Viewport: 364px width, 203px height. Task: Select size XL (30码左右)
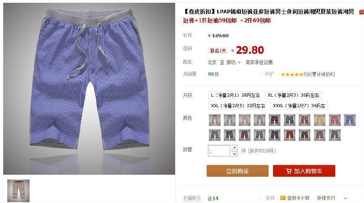tap(293, 95)
